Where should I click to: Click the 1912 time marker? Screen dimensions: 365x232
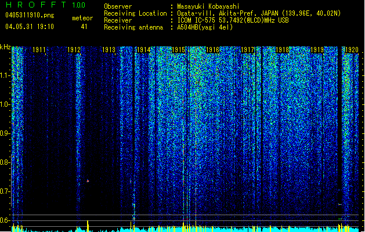(x=74, y=50)
